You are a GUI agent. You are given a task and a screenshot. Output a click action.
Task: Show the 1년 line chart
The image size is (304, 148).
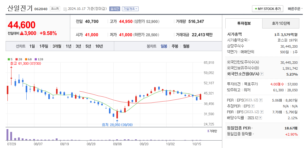(68, 46)
